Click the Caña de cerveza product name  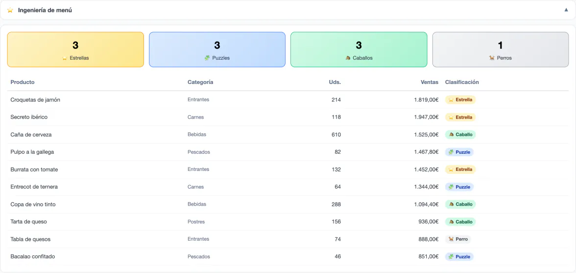(31, 134)
